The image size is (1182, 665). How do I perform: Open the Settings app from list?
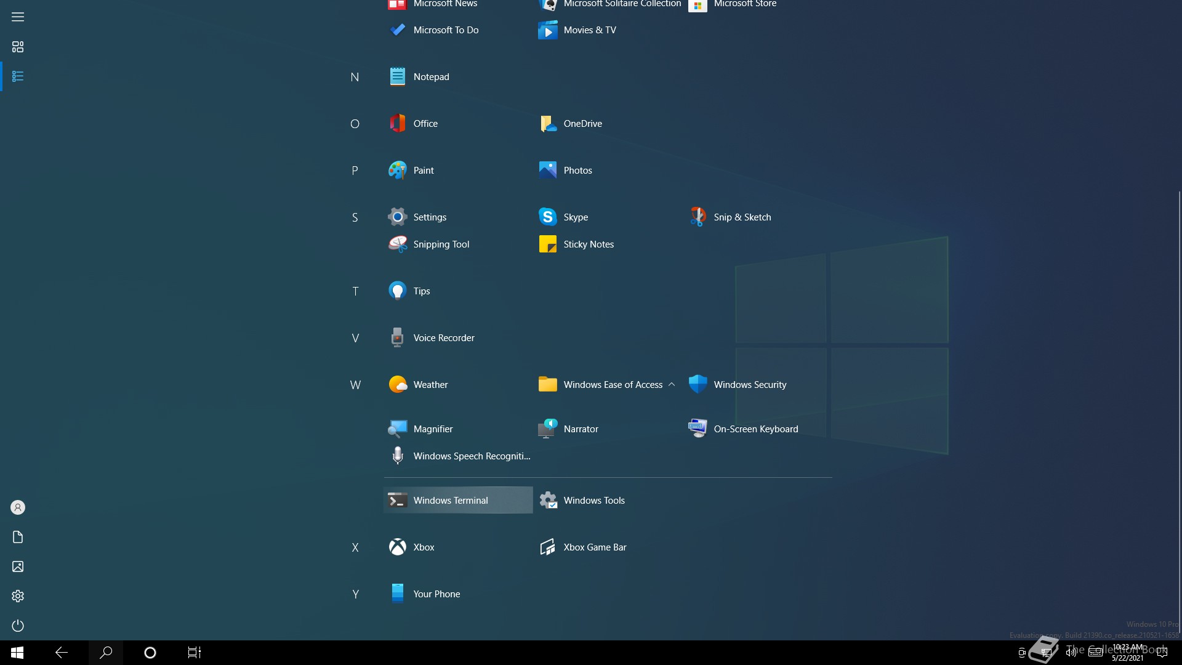(458, 217)
